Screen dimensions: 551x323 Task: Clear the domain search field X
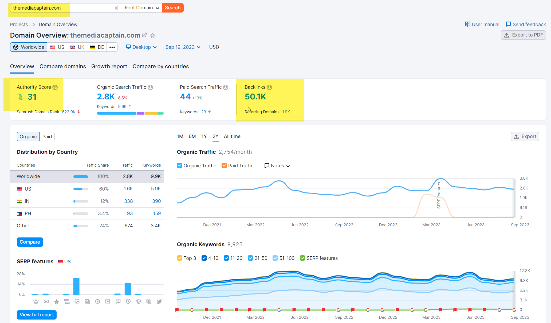pyautogui.click(x=116, y=8)
